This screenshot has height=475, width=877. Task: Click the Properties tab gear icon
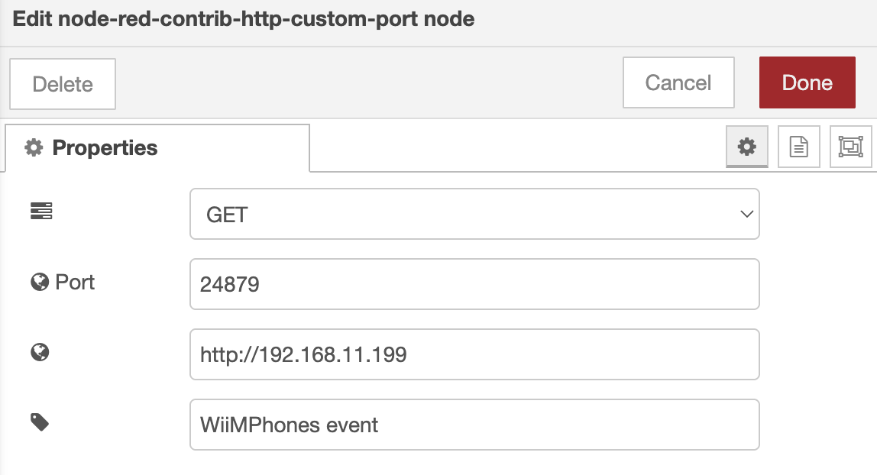pos(34,148)
